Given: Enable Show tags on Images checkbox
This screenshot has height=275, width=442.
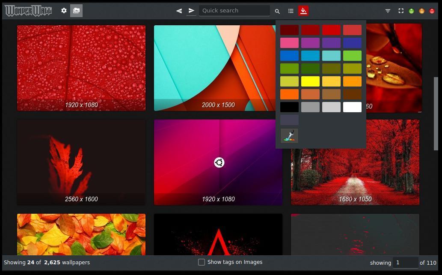Looking at the screenshot, I should (x=202, y=262).
